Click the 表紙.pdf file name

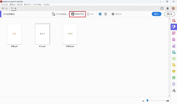[14, 46]
